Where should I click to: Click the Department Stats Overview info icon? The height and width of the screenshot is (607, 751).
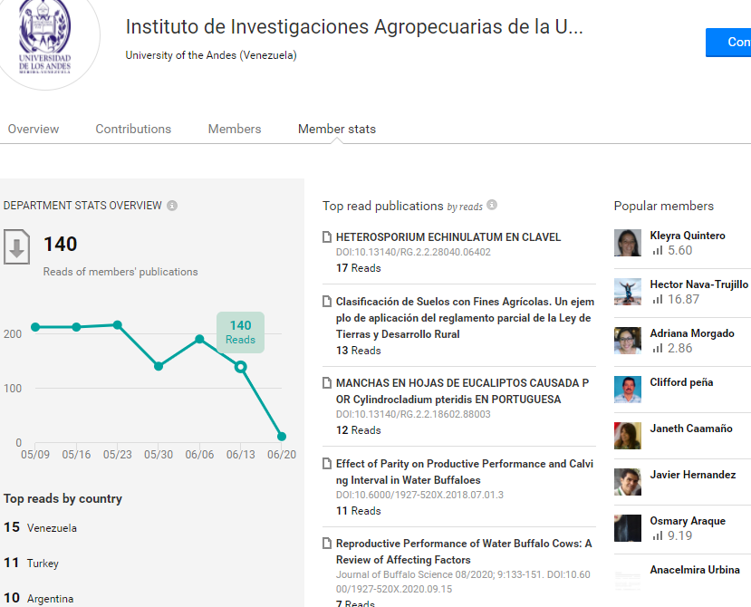coord(172,206)
